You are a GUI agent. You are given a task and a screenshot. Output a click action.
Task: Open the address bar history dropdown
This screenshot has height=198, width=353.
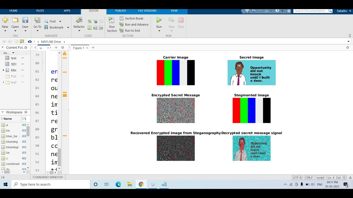pyautogui.click(x=348, y=42)
